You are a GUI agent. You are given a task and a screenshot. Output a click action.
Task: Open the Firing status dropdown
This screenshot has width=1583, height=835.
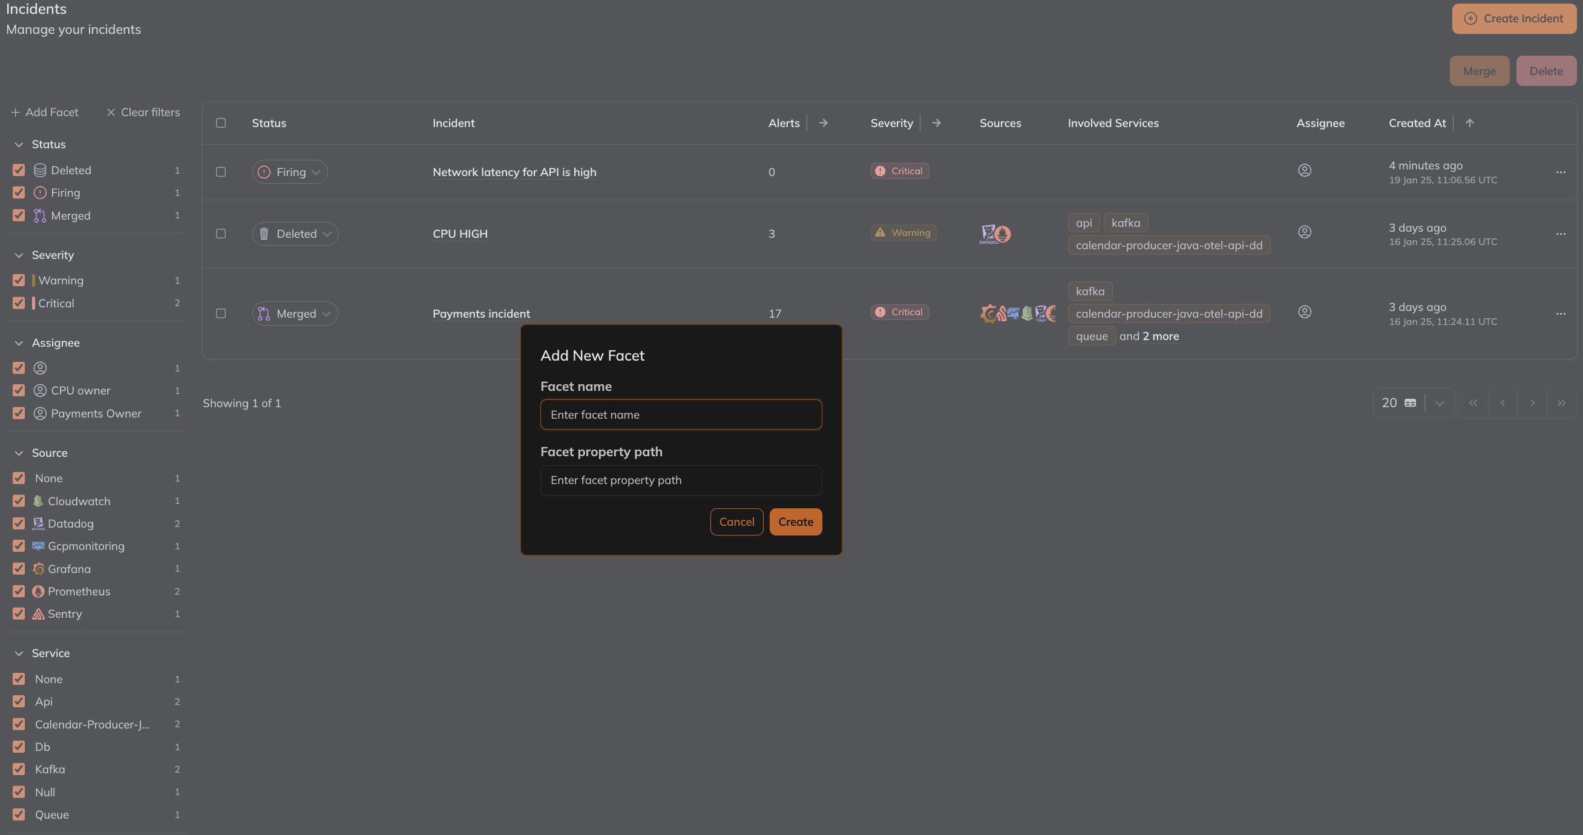click(290, 172)
